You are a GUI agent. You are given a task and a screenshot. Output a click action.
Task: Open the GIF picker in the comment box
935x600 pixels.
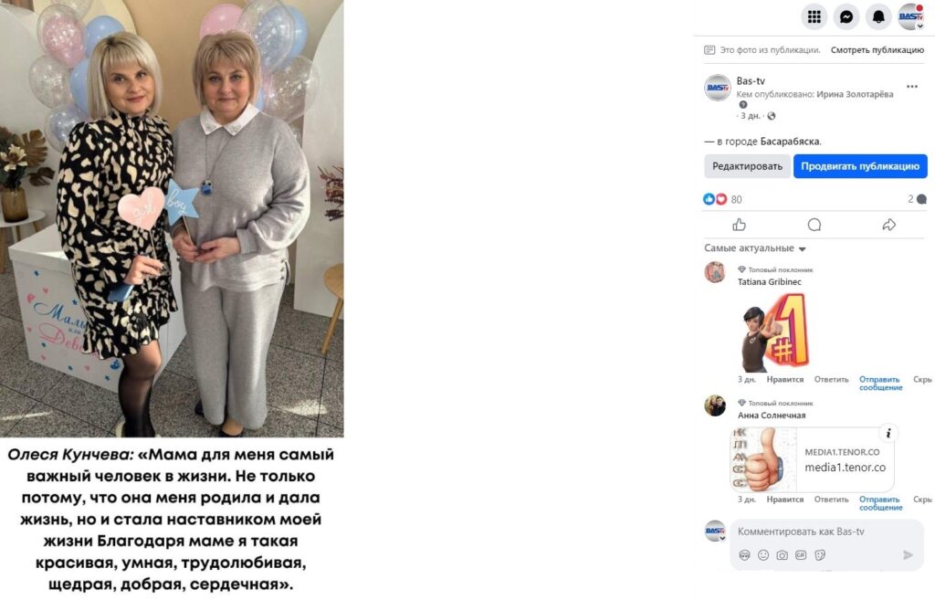801,555
